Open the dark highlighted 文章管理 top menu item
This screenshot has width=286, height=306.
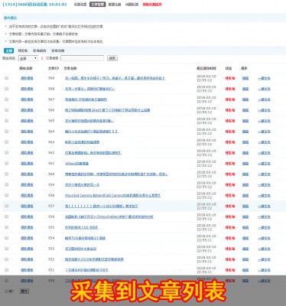point(97,5)
